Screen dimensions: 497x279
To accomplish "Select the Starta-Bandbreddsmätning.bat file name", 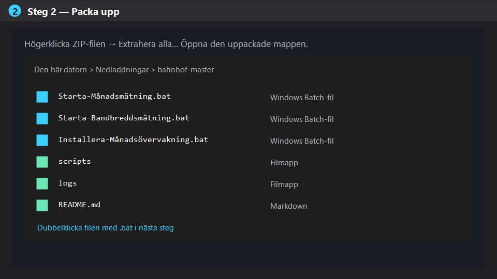I will (x=124, y=118).
